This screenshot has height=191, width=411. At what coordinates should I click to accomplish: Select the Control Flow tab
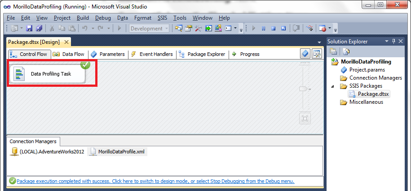tap(29, 54)
